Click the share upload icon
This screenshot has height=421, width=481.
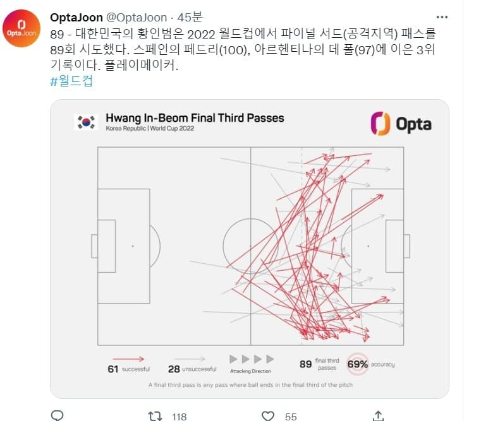[378, 415]
